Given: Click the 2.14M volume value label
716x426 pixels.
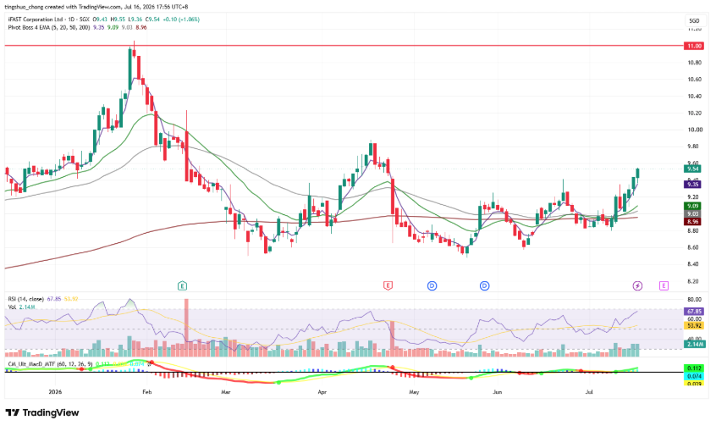Looking at the screenshot, I should [x=695, y=344].
